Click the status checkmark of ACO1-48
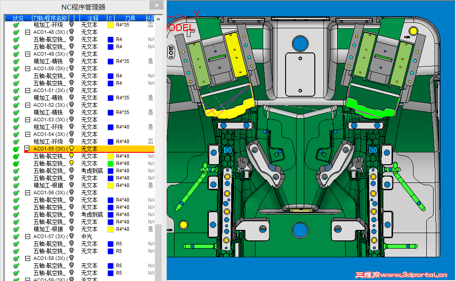This screenshot has width=456, height=281. [16, 32]
